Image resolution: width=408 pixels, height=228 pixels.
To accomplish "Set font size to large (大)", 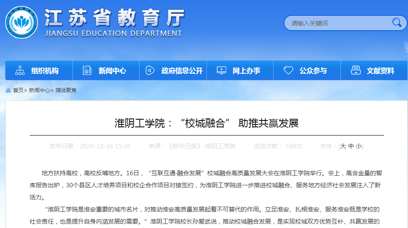I will [x=343, y=146].
